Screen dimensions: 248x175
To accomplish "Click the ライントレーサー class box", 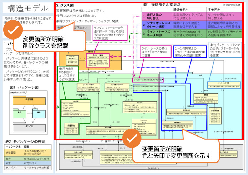I will (89, 87).
